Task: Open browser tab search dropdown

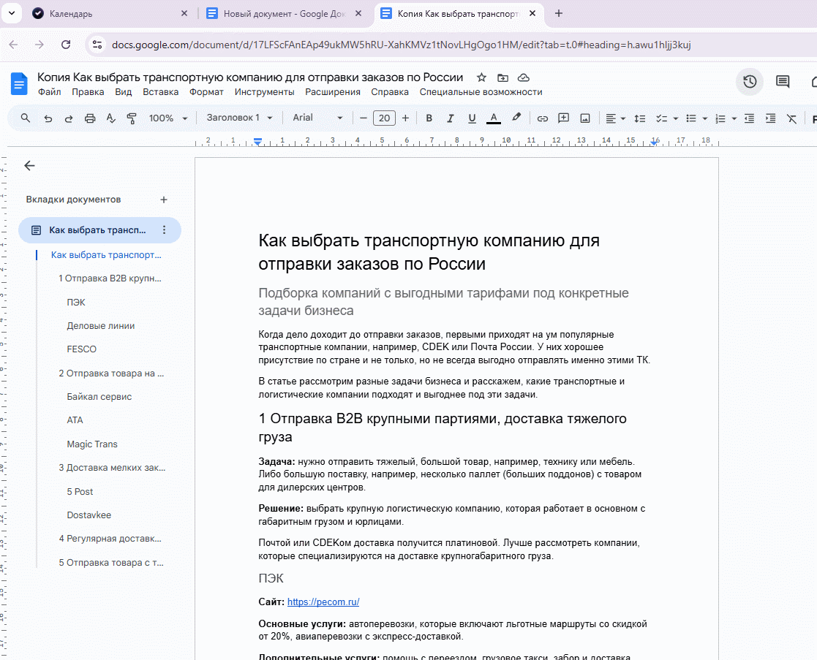Action: click(x=12, y=14)
